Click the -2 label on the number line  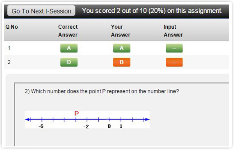point(86,127)
